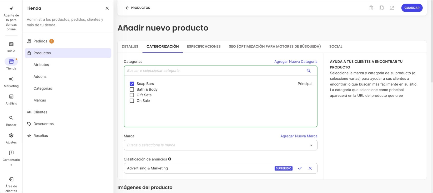Viewport: 433px width, 193px height.
Task: Select the Categorización tab
Action: (163, 46)
